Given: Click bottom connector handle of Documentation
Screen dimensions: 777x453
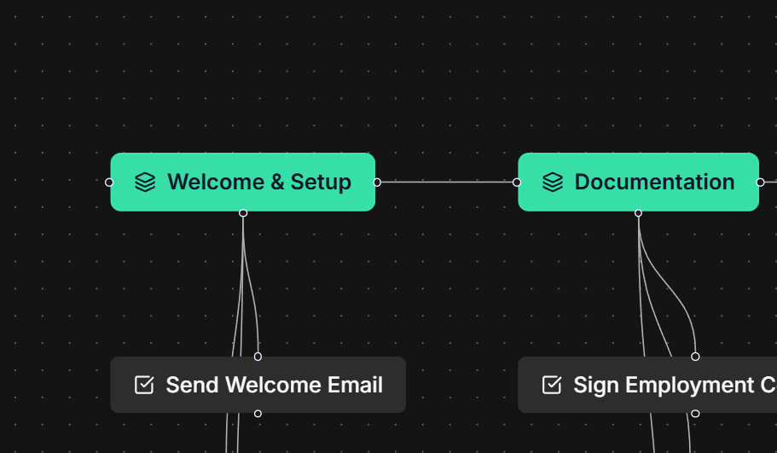Looking at the screenshot, I should coord(638,212).
